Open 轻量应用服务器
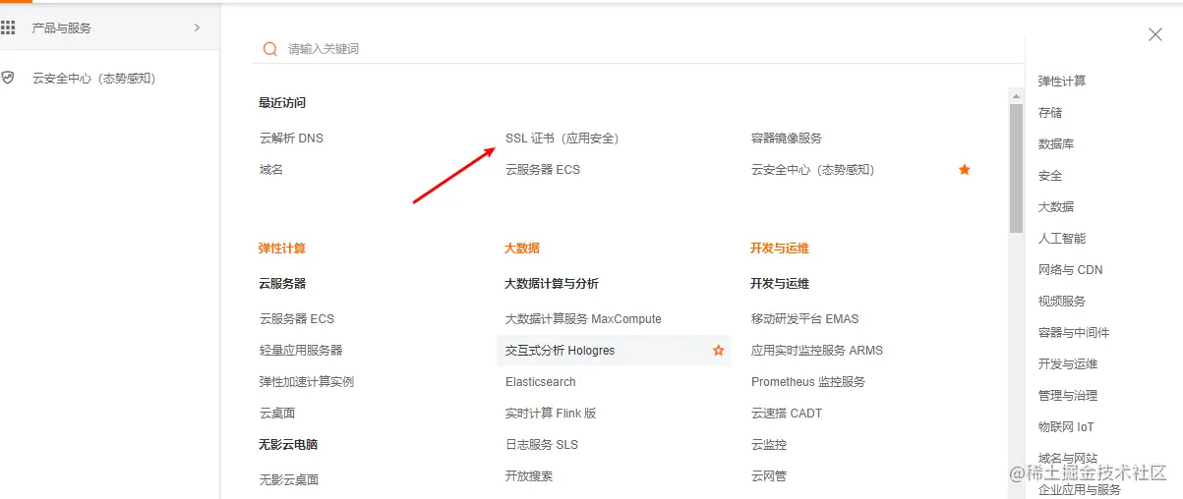Image resolution: width=1183 pixels, height=499 pixels. point(301,351)
